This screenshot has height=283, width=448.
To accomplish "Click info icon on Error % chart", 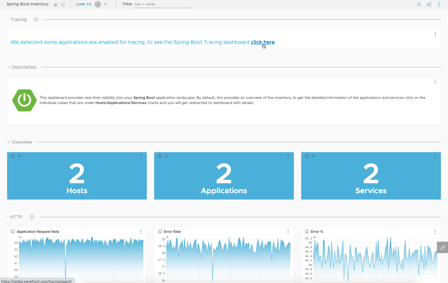I will pyautogui.click(x=307, y=231).
